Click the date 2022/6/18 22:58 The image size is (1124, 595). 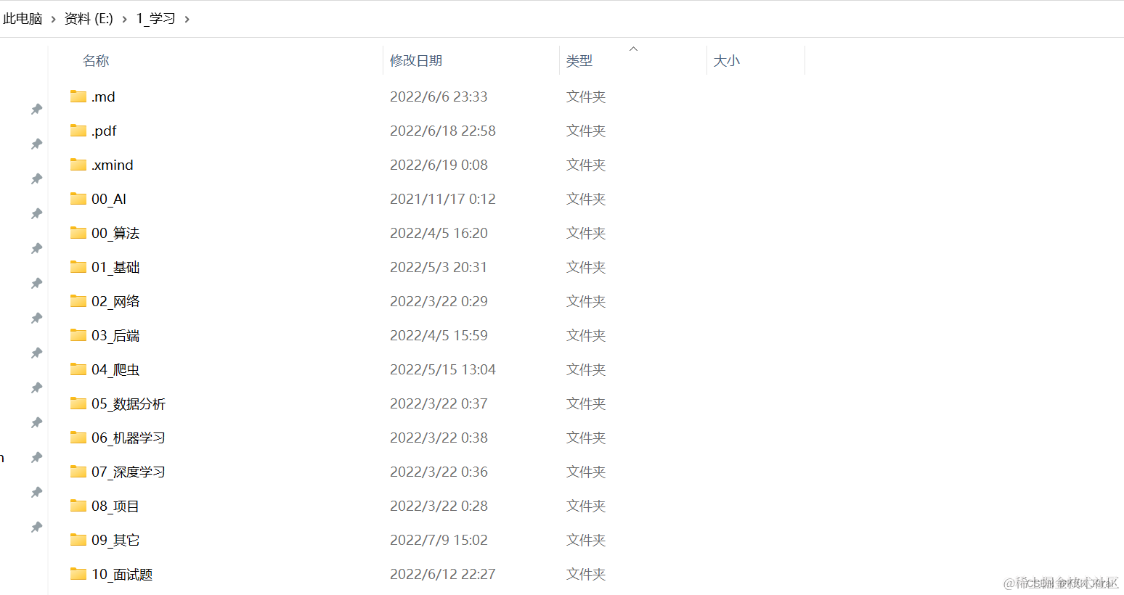(443, 131)
